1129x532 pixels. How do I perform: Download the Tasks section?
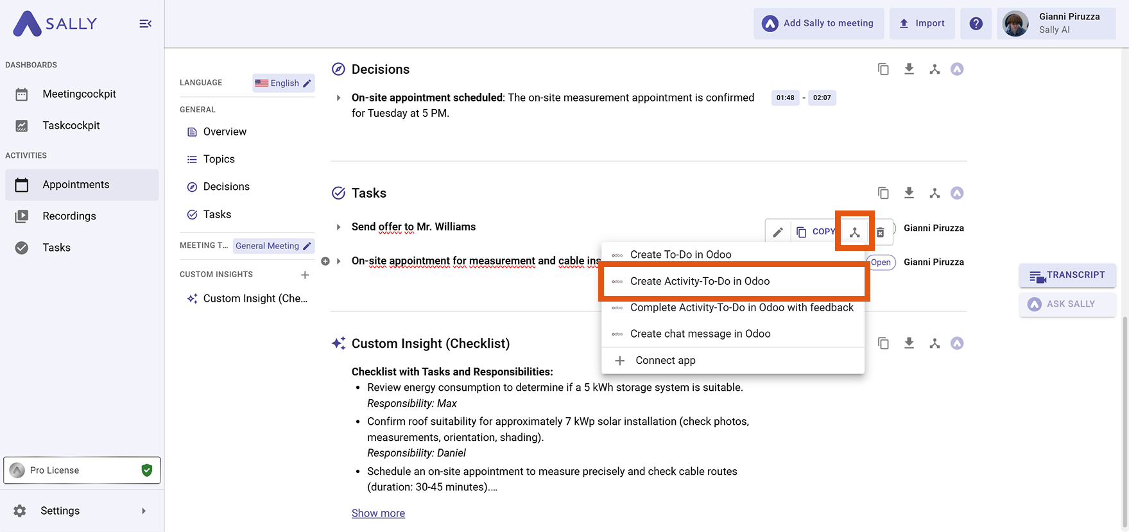(909, 193)
